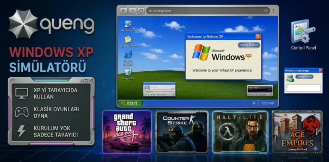Select the My Documents folder icon

pos(128,42)
